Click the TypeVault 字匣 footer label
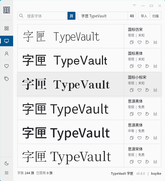165x181 pixels. click(122, 173)
